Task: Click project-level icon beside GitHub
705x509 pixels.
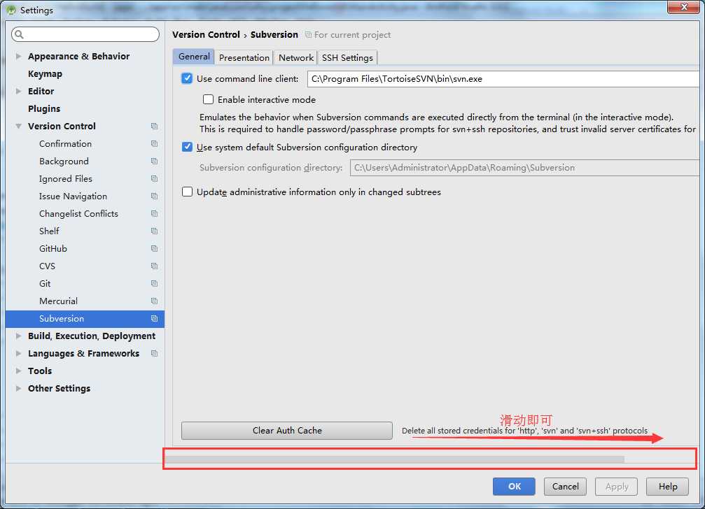Action: [154, 249]
